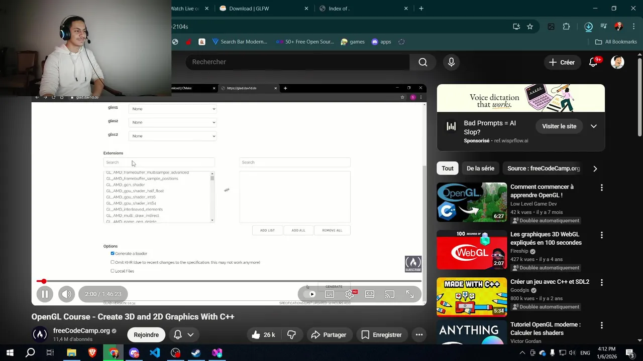Viewport: 643px width, 361px height.
Task: Expand the sponsored ad chevron
Action: click(x=594, y=126)
